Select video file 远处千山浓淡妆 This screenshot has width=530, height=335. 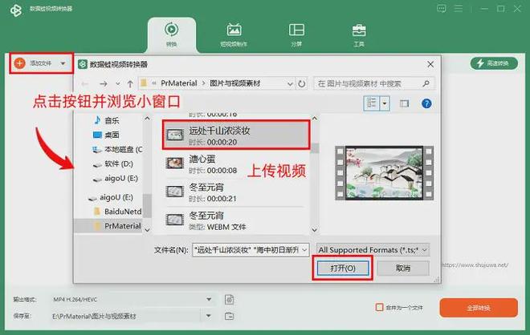pyautogui.click(x=236, y=135)
